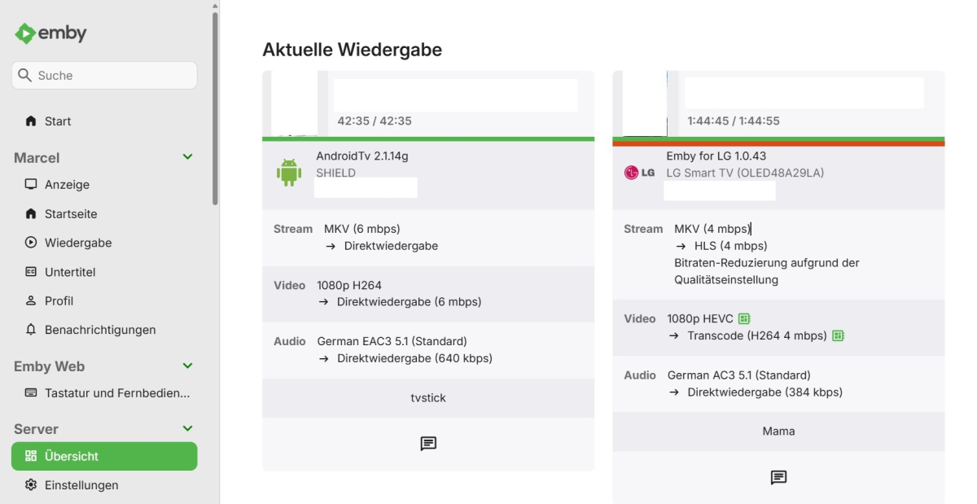Collapse the Emby Web section chevron
The height and width of the screenshot is (504, 977).
click(188, 366)
